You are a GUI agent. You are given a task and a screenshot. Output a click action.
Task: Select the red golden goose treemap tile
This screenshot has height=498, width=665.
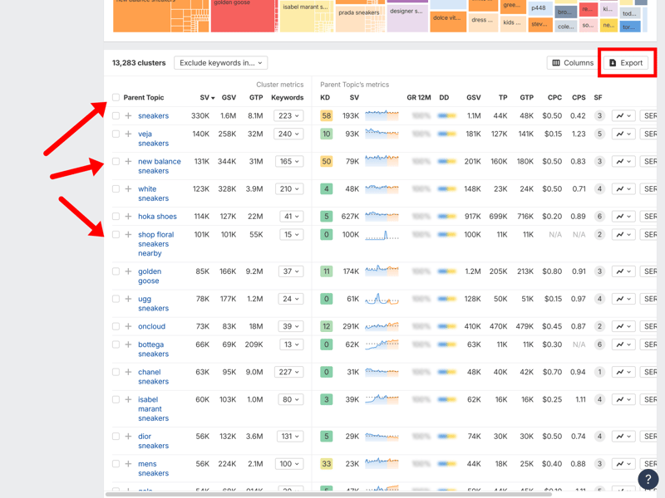coord(244,16)
